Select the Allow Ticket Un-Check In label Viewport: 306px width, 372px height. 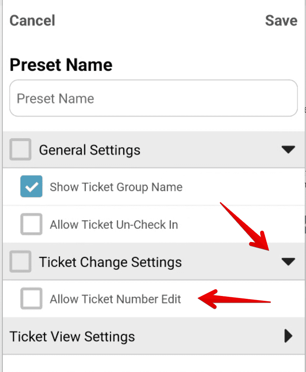[114, 224]
